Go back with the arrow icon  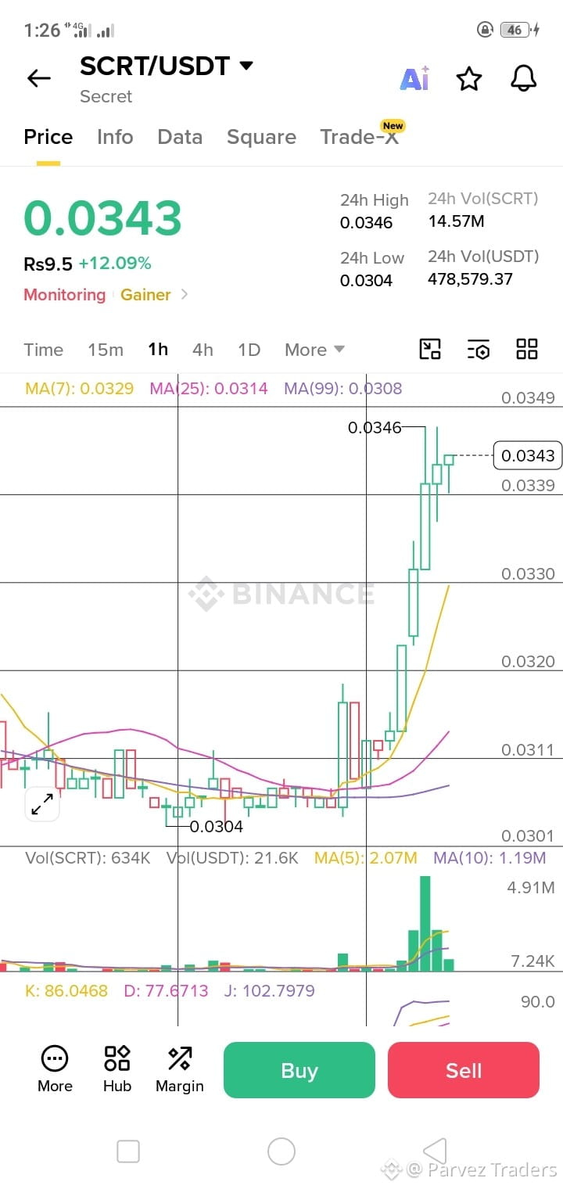point(38,78)
